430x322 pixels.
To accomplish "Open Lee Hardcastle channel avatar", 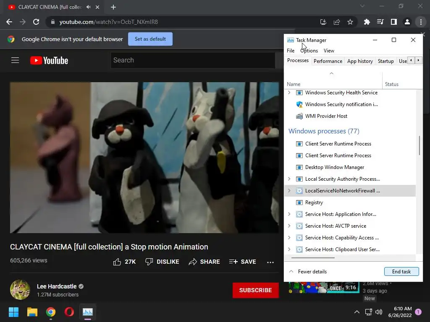I will click(20, 290).
